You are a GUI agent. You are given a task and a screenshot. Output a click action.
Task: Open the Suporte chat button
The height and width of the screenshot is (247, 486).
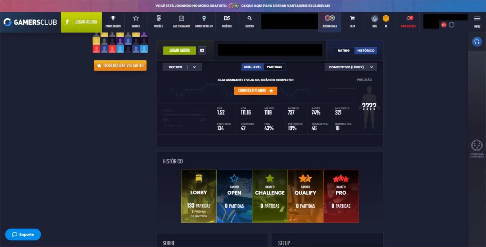(23, 235)
